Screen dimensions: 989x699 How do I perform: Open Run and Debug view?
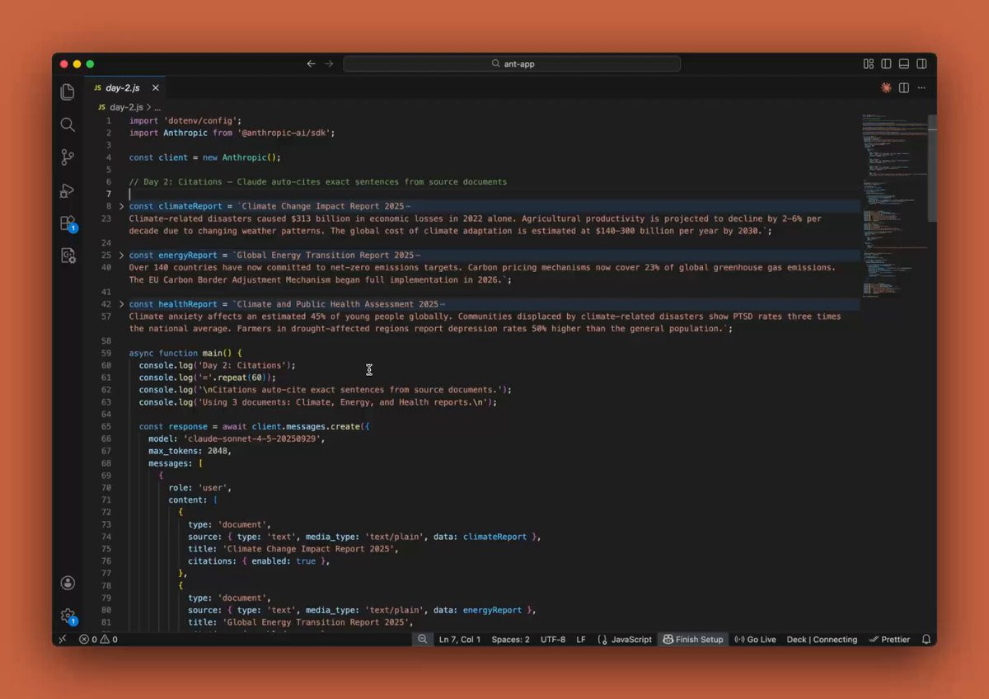click(x=68, y=190)
